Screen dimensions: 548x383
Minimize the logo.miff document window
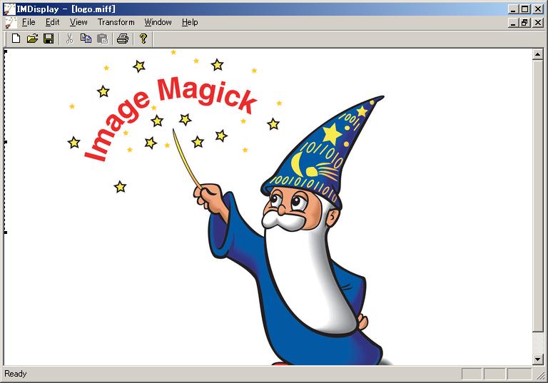(x=513, y=23)
